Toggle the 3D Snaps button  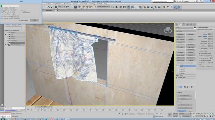click(80, 7)
